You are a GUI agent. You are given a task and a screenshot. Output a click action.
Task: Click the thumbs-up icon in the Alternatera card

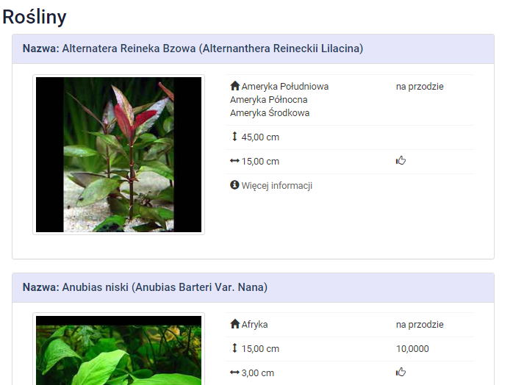coord(401,160)
